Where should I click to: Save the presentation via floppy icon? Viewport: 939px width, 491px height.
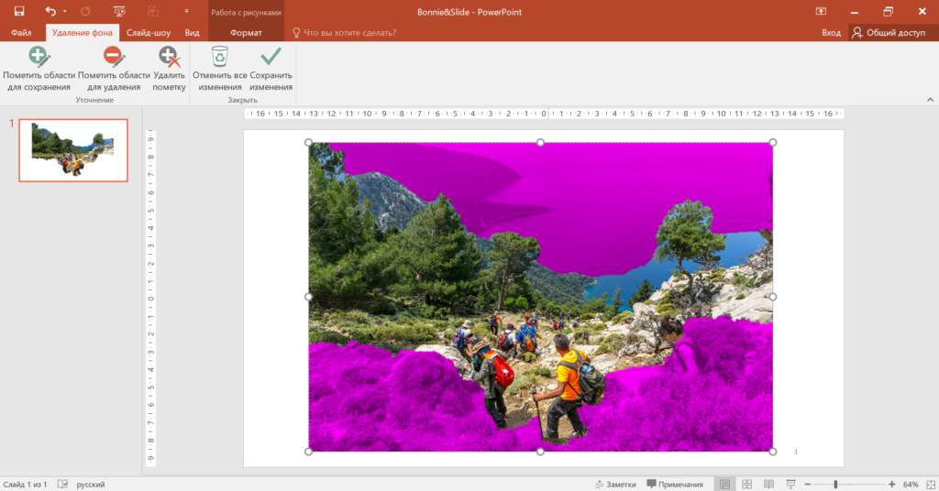(19, 11)
